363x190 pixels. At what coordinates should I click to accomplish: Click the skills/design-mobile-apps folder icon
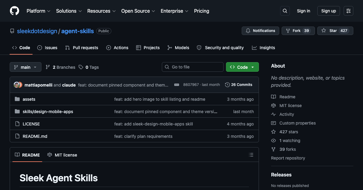coord(17,112)
